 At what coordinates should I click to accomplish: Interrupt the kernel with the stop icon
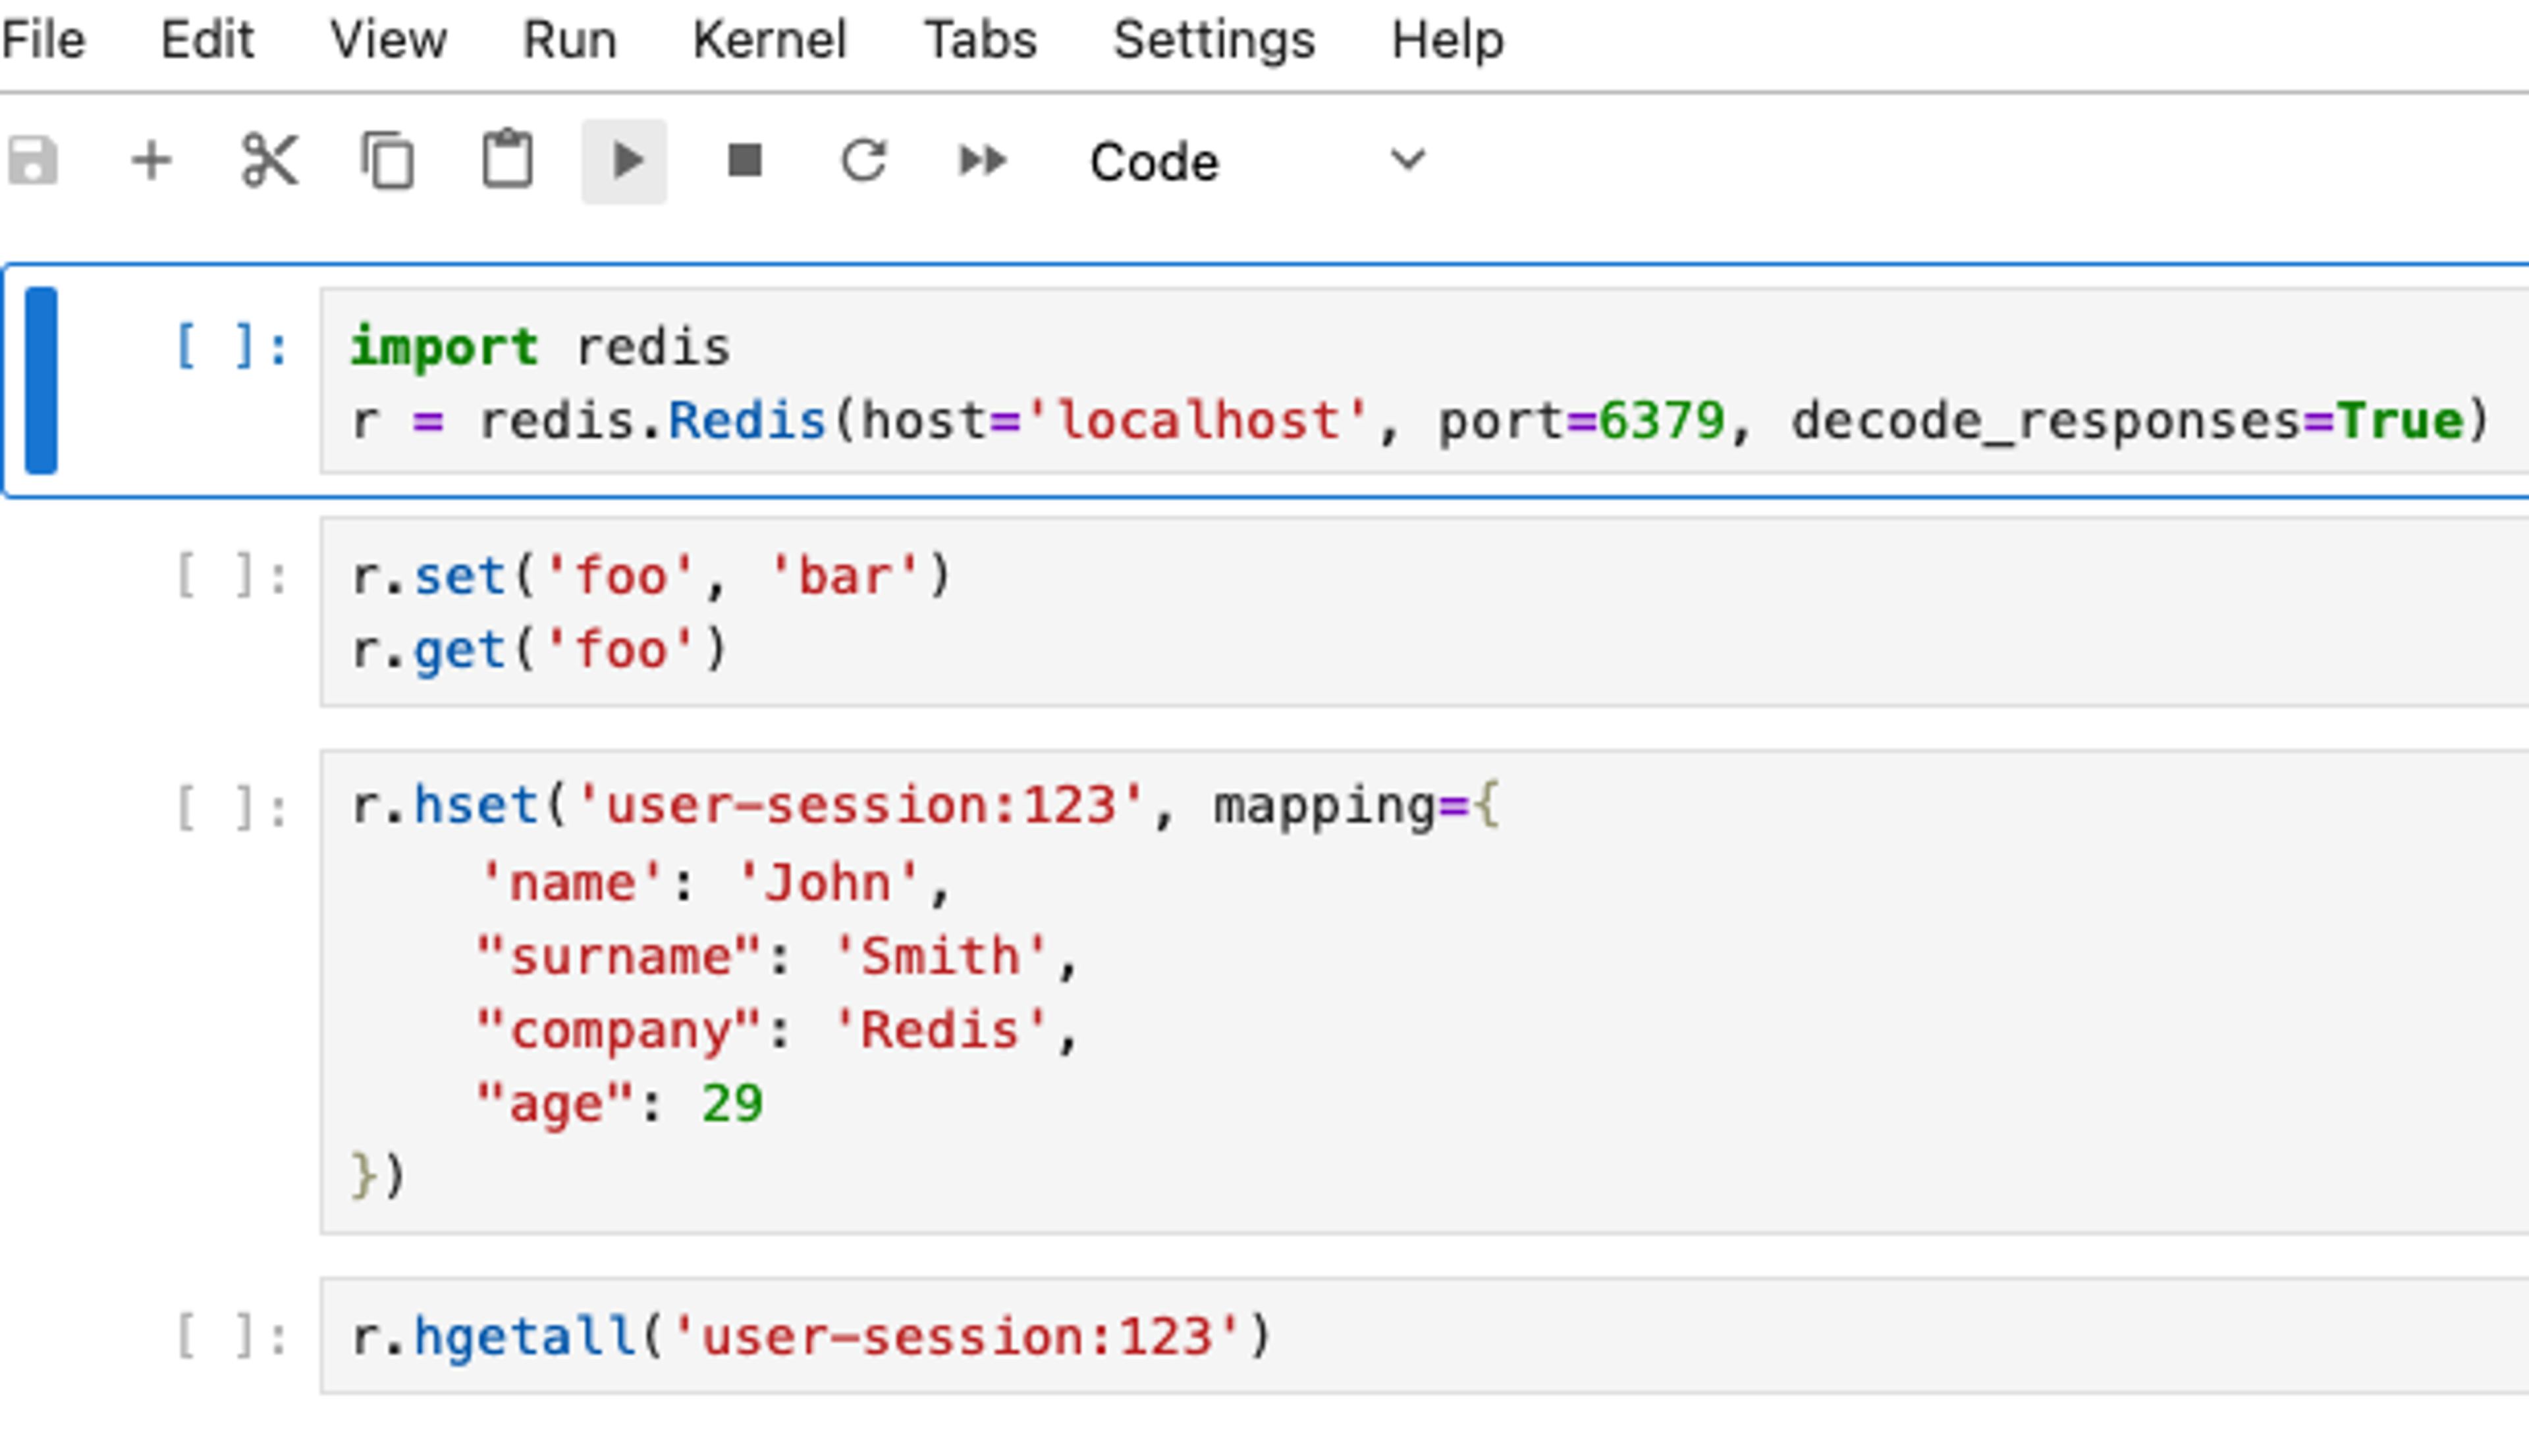[x=744, y=161]
